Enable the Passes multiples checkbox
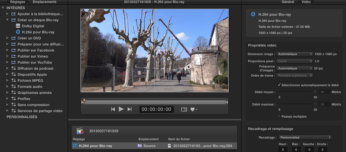 [279, 117]
